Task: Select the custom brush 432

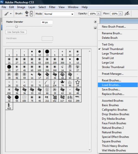Action: click(70, 98)
